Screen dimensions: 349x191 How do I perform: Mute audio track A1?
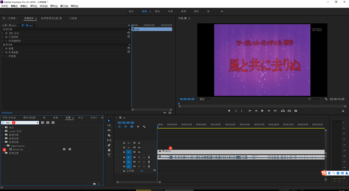[x=139, y=157]
